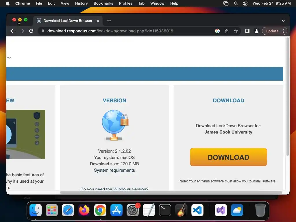296x222 pixels.
Task: Open Trash from the Dock
Action: click(260, 210)
